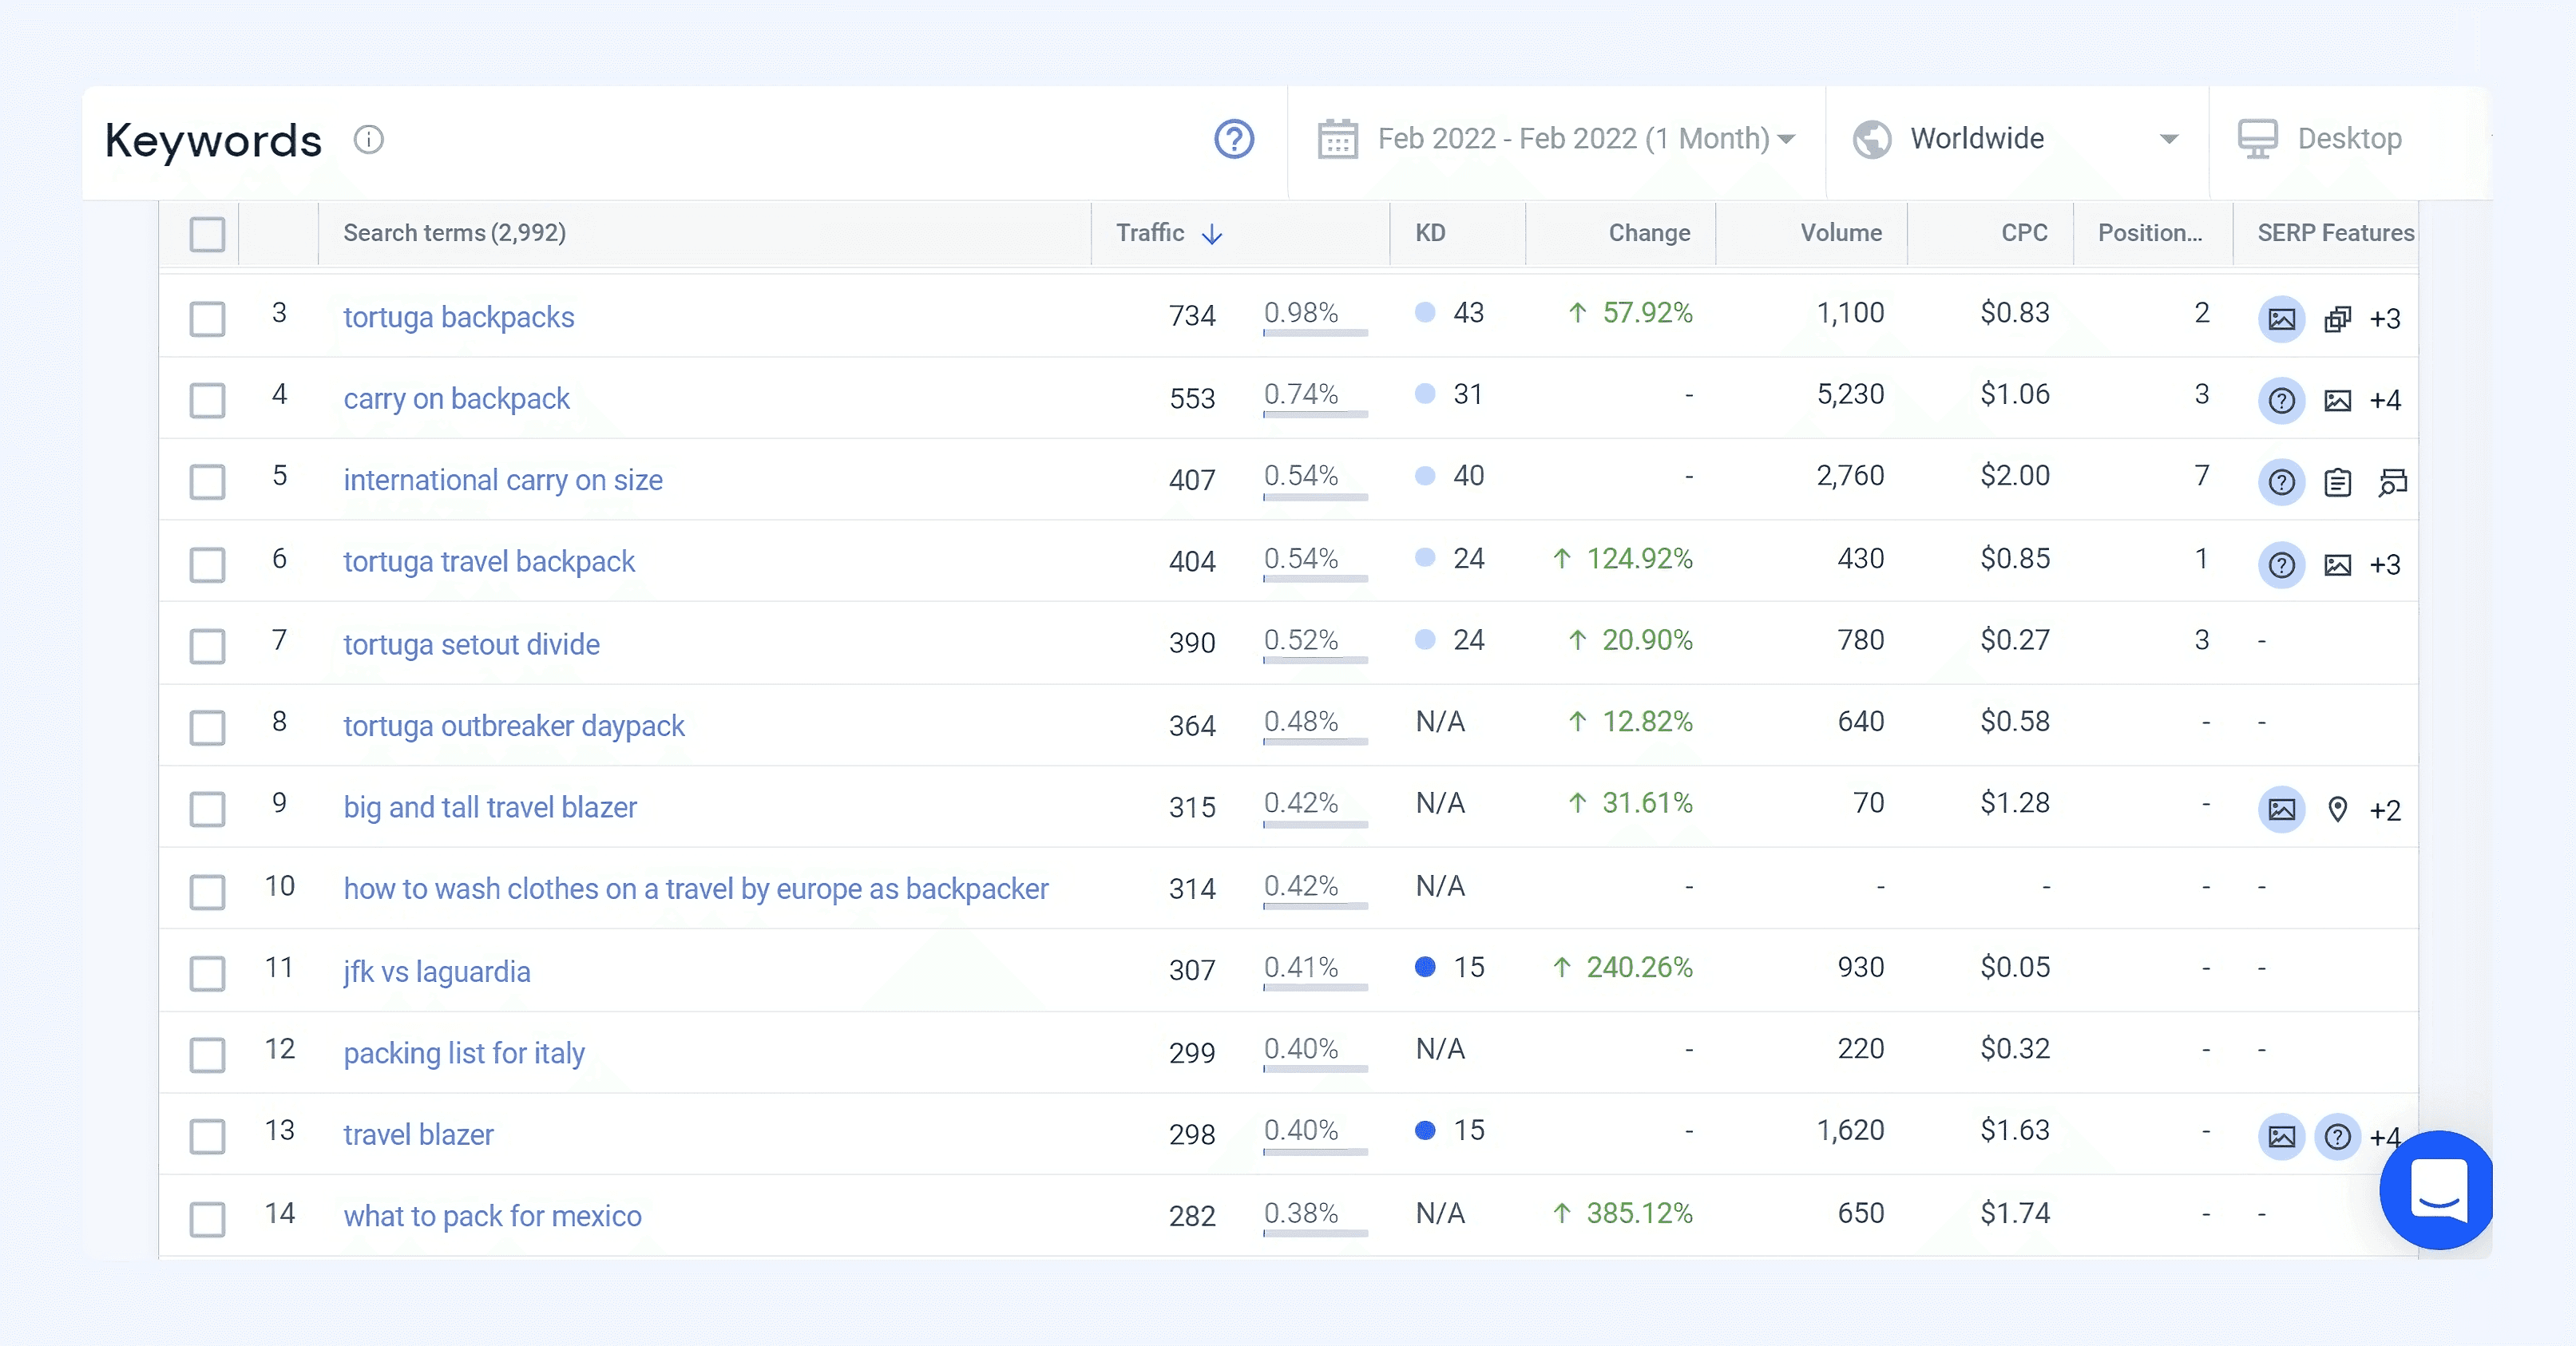The image size is (2576, 1346).
Task: Open the chat support bubble
Action: click(2437, 1190)
